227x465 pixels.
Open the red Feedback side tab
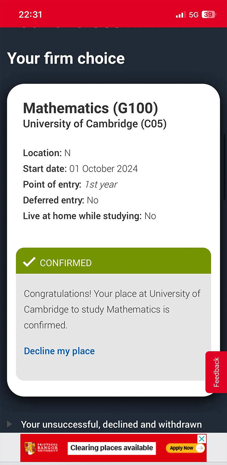tap(216, 372)
